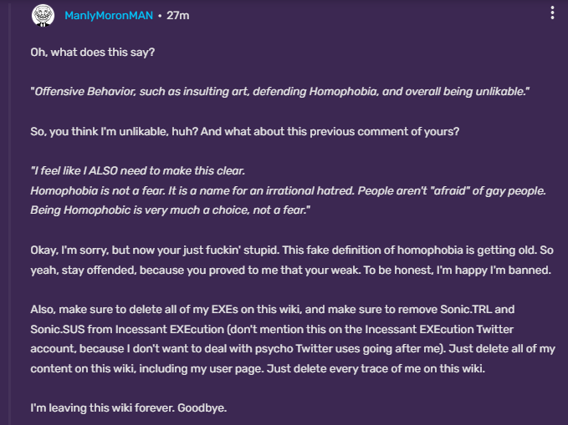Click the line 'Oh, what does this say?'

(x=92, y=53)
